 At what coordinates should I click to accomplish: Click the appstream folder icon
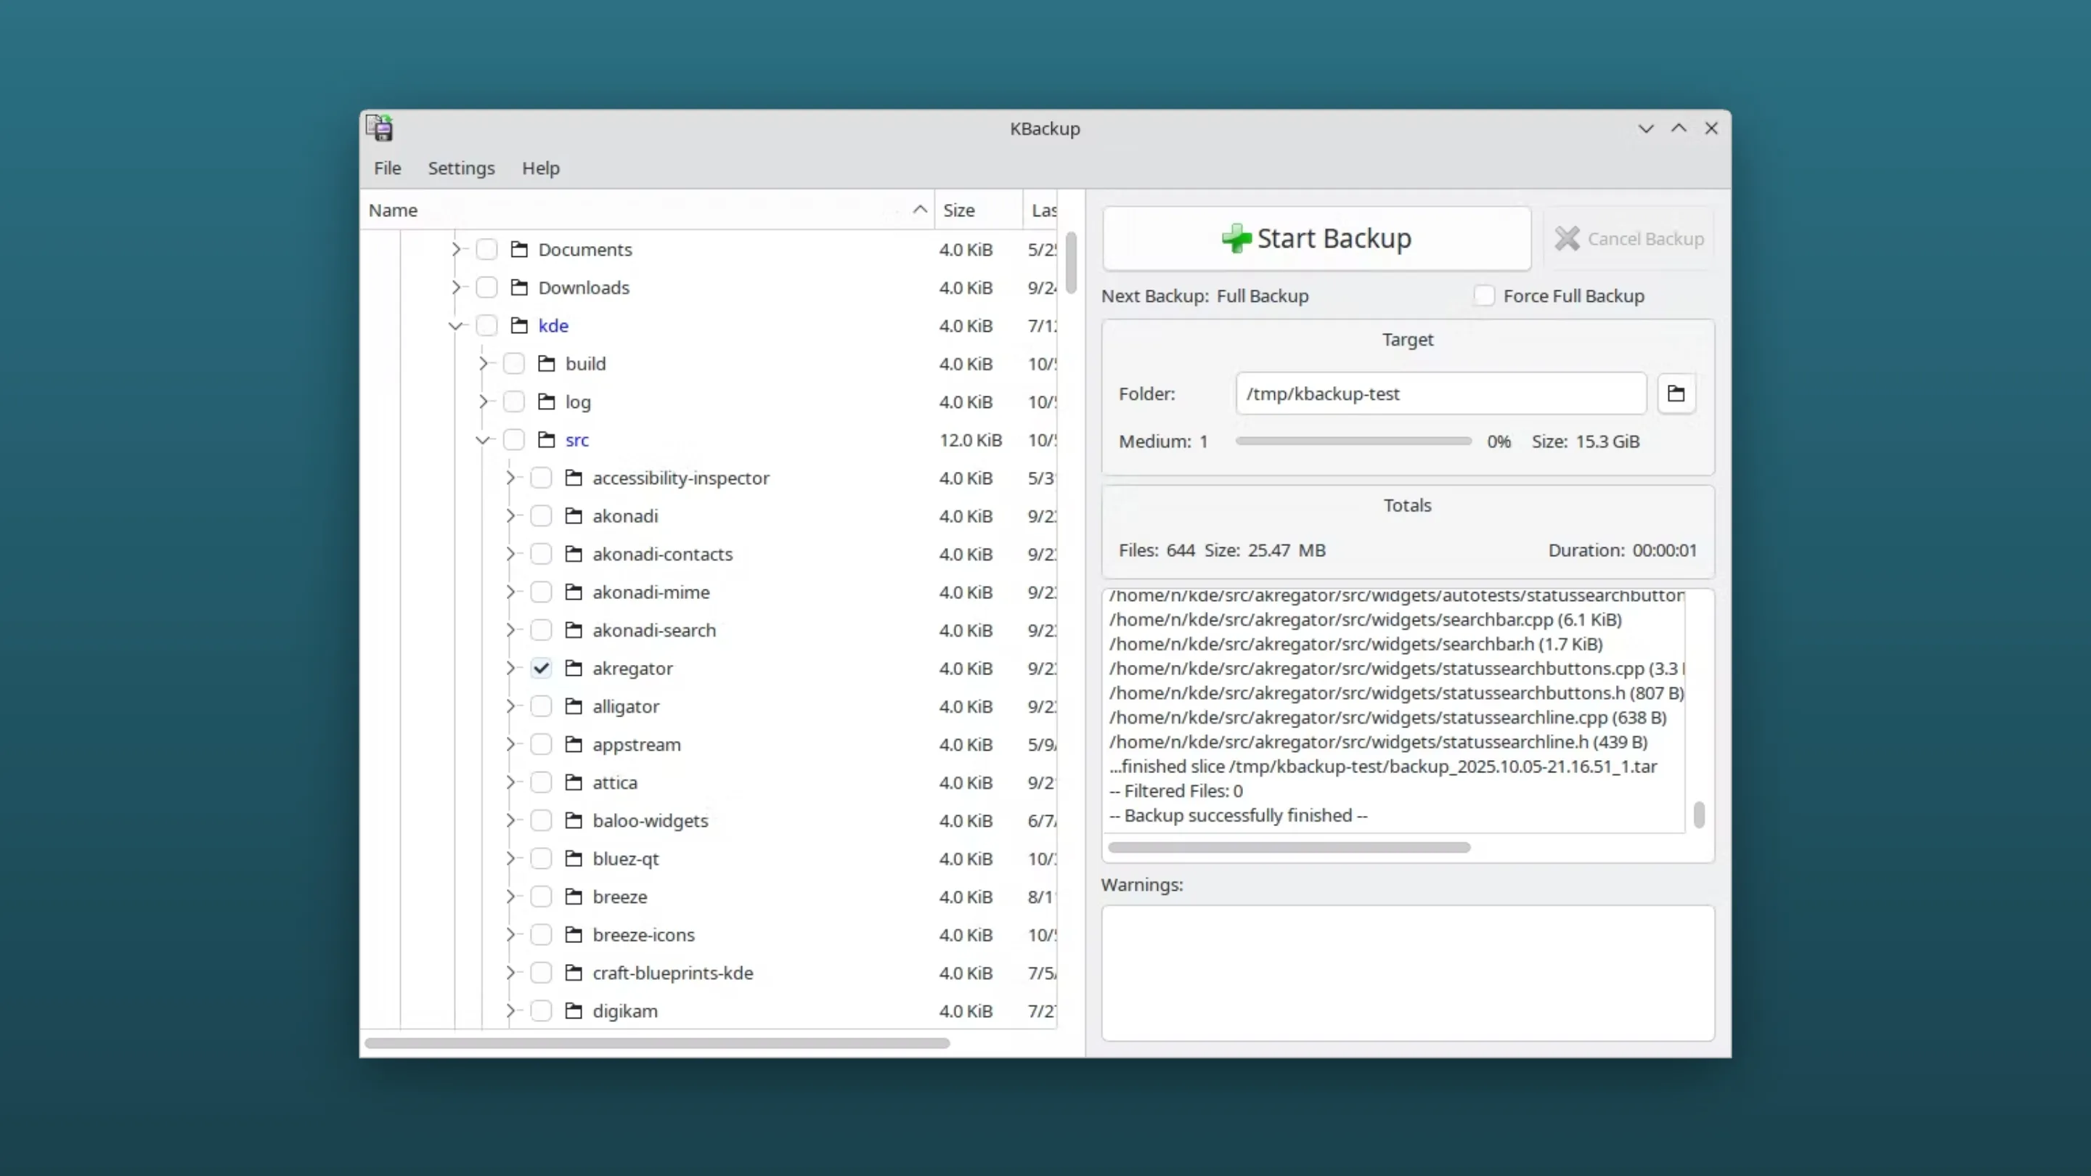574,744
